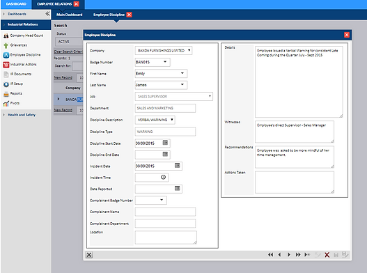
Task: Click the greyed cancel edit icon
Action: pyautogui.click(x=318, y=255)
